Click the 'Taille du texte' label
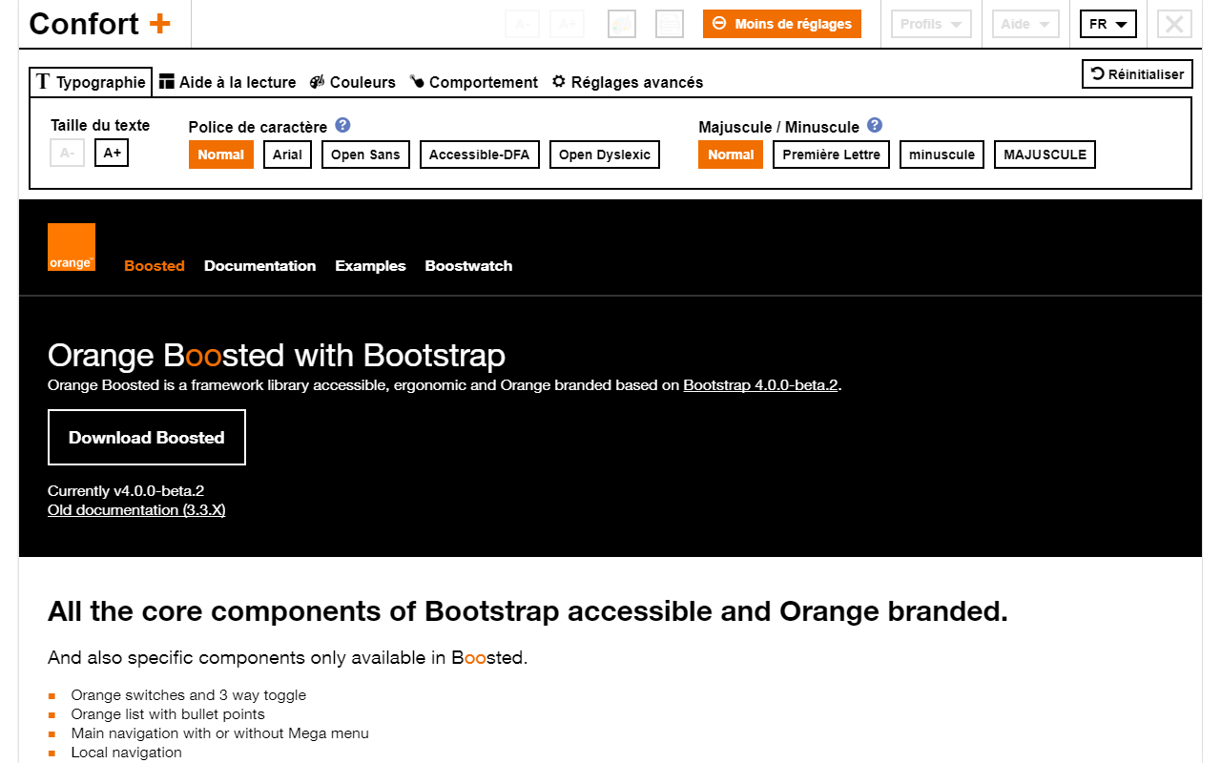 [x=100, y=125]
